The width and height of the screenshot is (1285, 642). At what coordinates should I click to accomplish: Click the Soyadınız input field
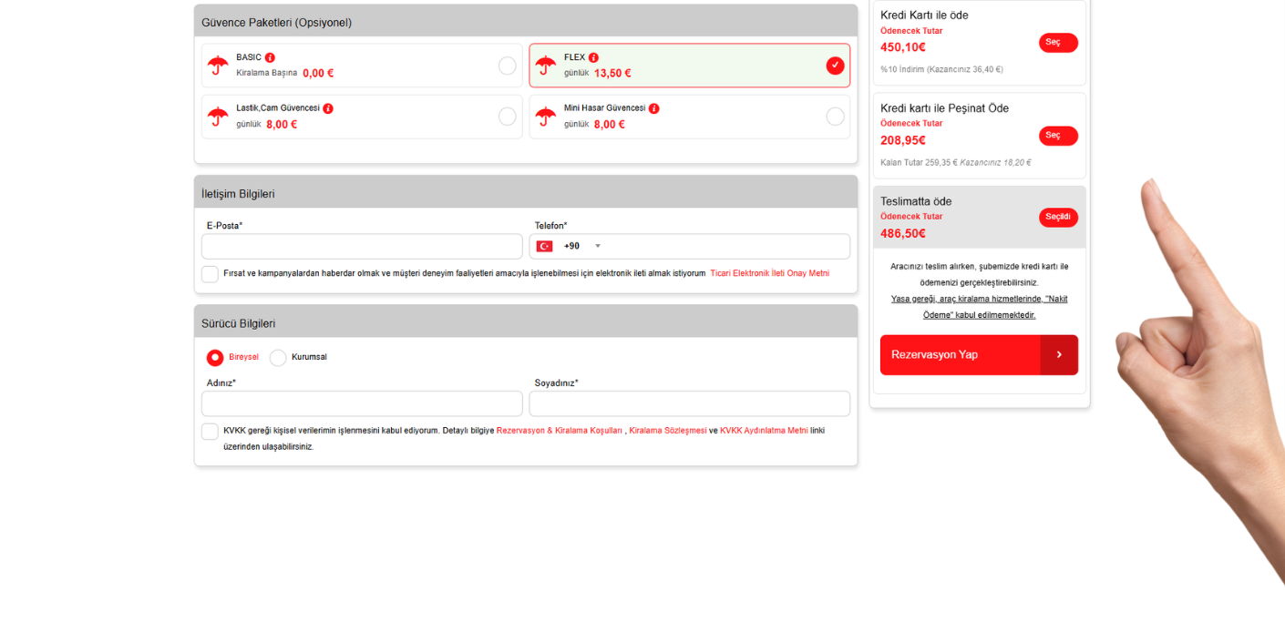click(x=689, y=403)
